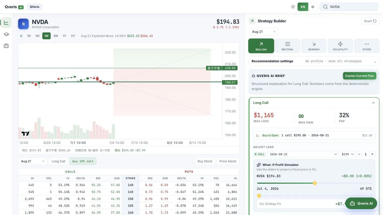Reset the strategy builder

(x=370, y=21)
